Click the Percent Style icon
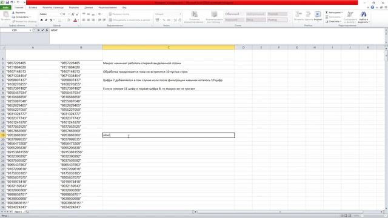The height and width of the screenshot is (218, 388). coord(164,20)
